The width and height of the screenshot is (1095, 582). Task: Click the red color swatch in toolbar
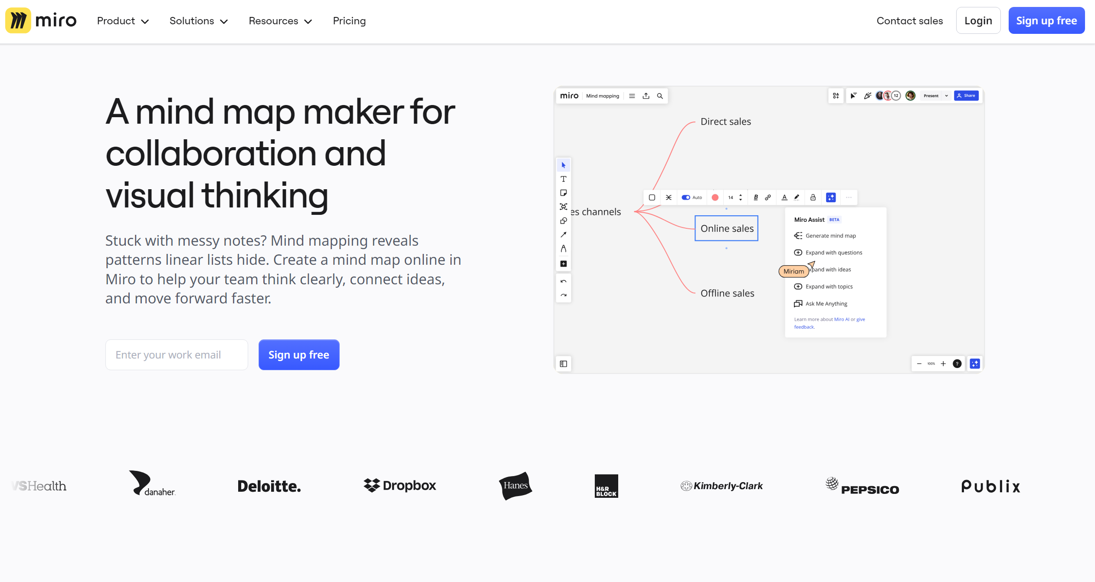(x=715, y=197)
